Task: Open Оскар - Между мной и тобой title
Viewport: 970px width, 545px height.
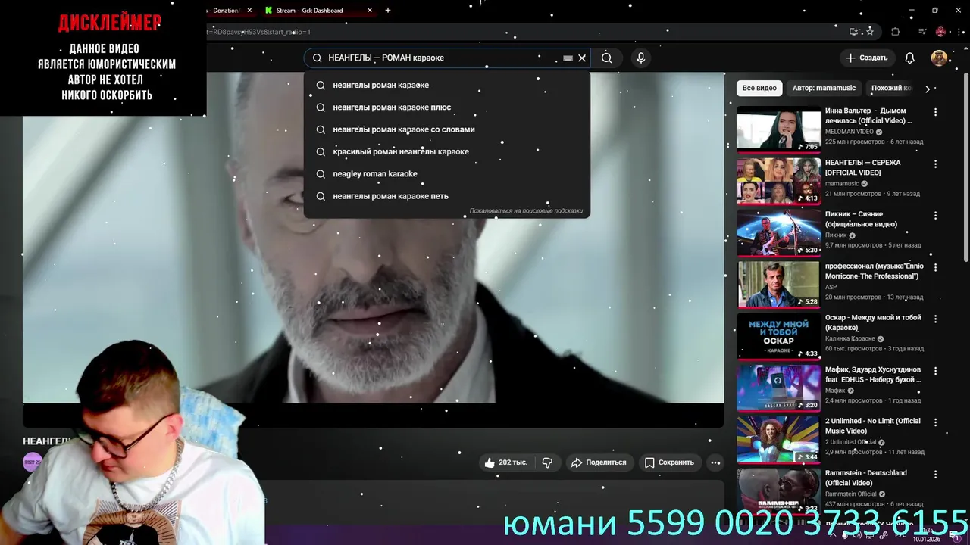Action: pyautogui.click(x=873, y=322)
